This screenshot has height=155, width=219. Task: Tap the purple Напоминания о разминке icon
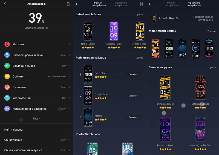[x=7, y=109]
